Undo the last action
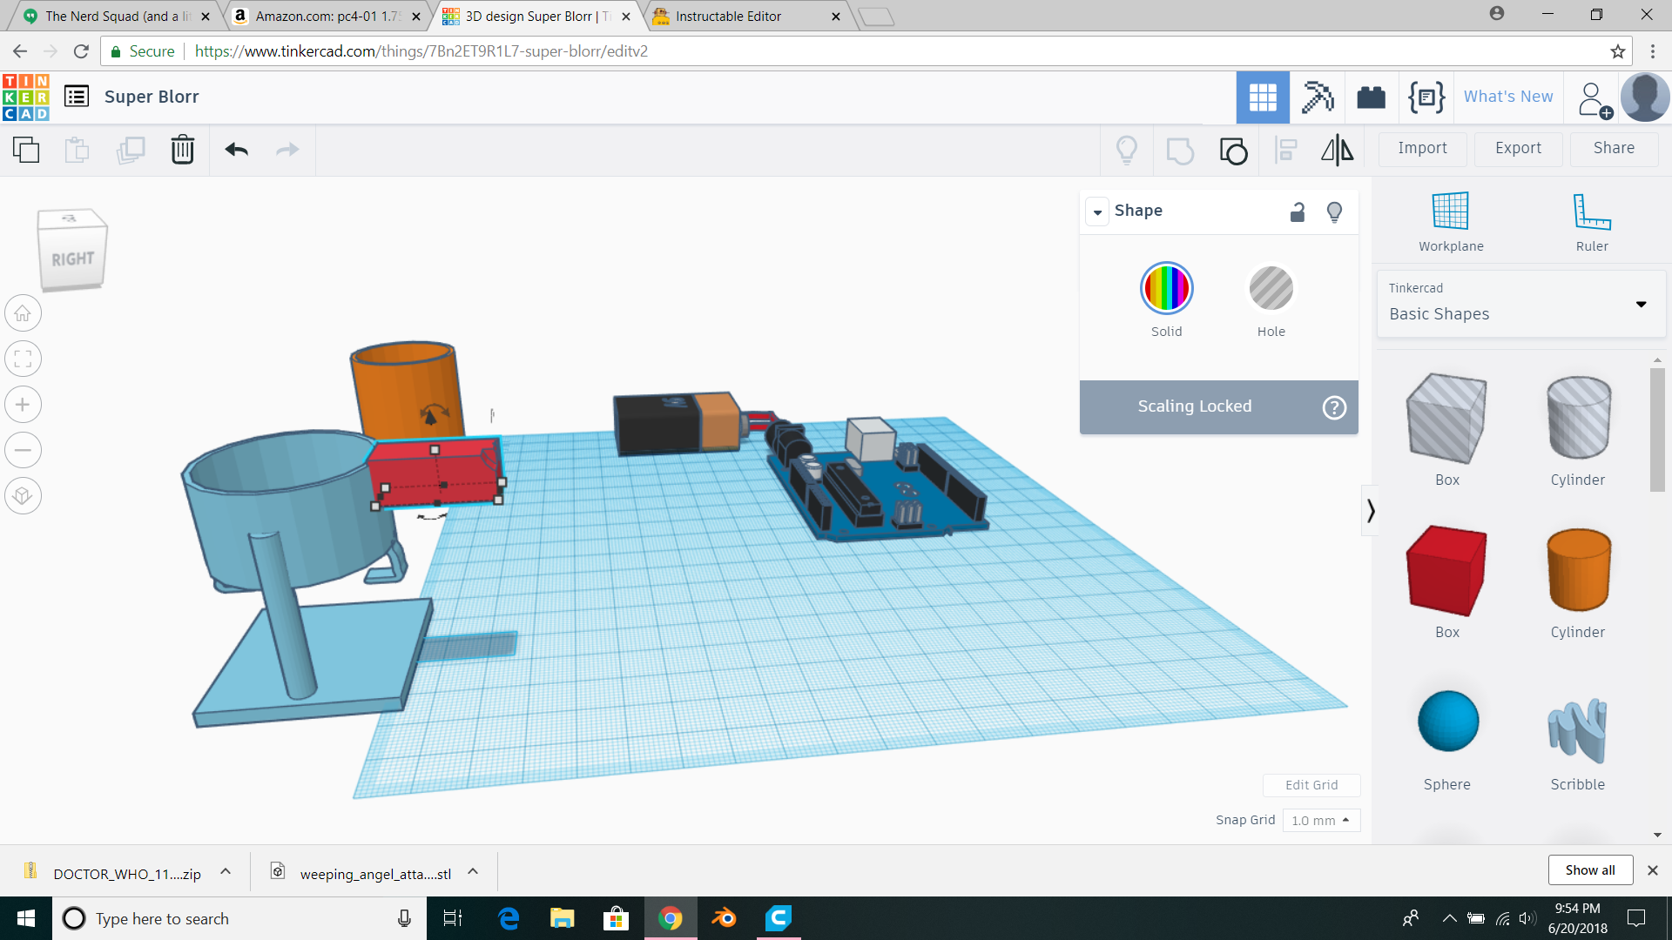The width and height of the screenshot is (1672, 940). tap(237, 150)
